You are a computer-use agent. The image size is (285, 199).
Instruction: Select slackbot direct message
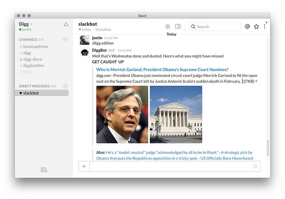coord(42,93)
